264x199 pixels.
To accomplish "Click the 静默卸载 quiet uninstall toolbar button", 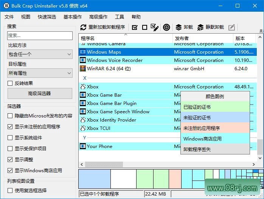I will coord(211,27).
